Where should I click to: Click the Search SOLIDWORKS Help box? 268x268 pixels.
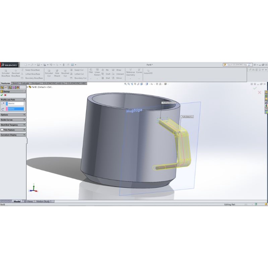click(x=237, y=65)
